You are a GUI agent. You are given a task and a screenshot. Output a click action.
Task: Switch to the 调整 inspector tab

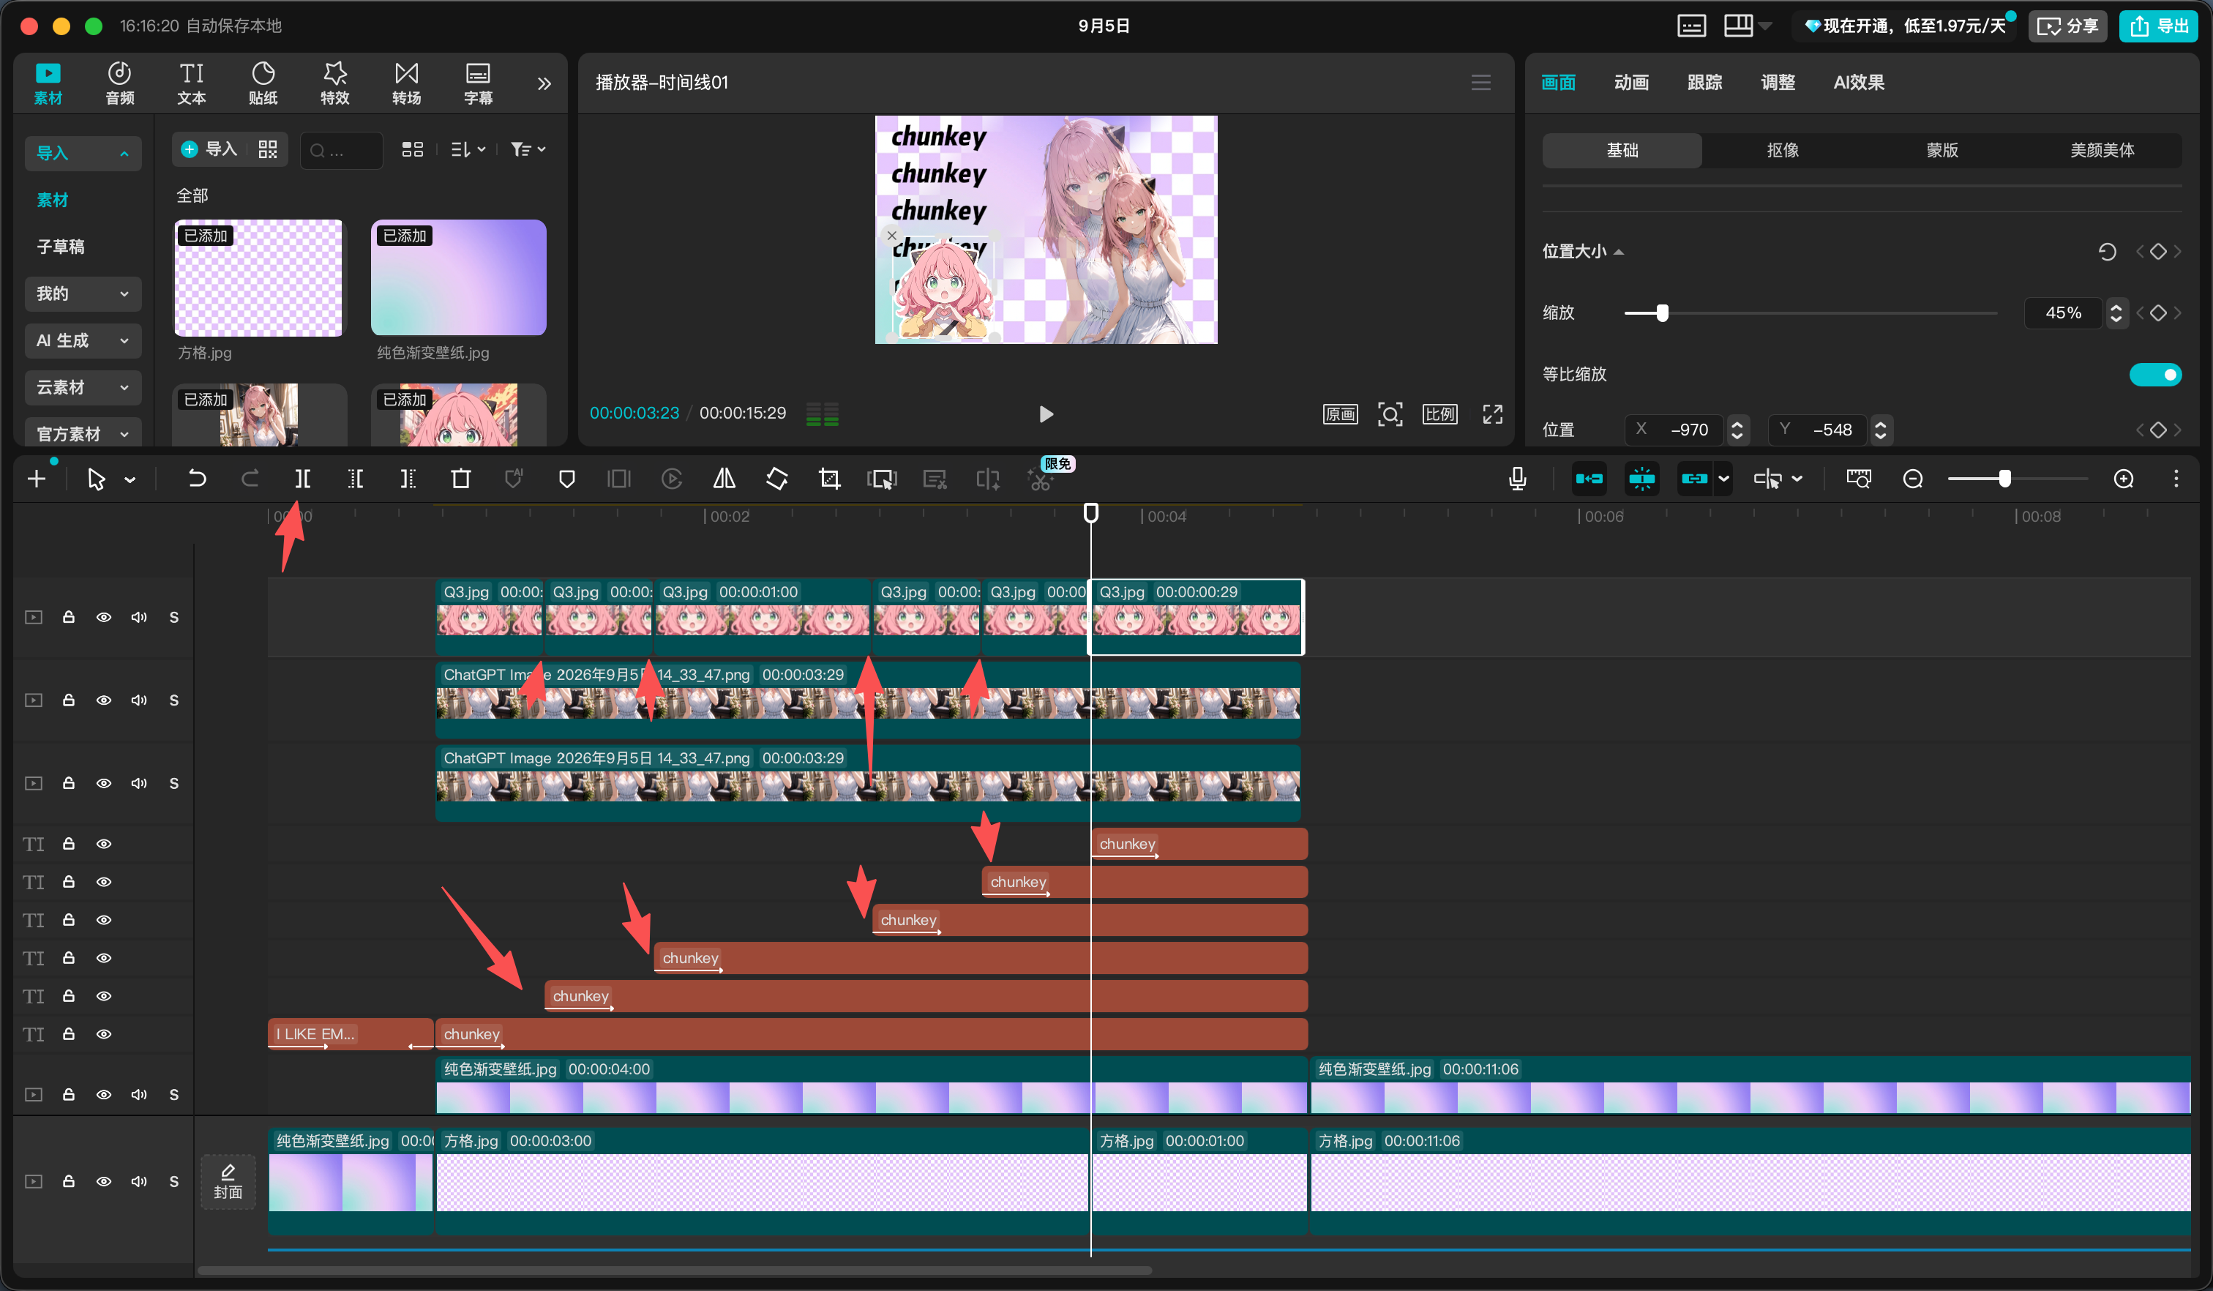(1778, 83)
